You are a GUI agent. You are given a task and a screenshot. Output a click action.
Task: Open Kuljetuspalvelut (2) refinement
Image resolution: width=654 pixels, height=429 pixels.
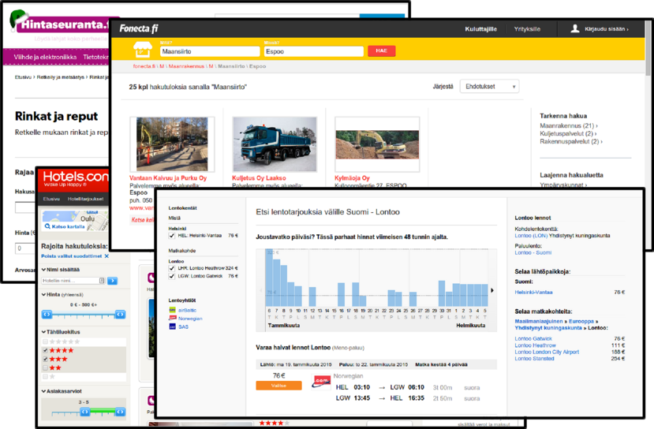coord(568,133)
